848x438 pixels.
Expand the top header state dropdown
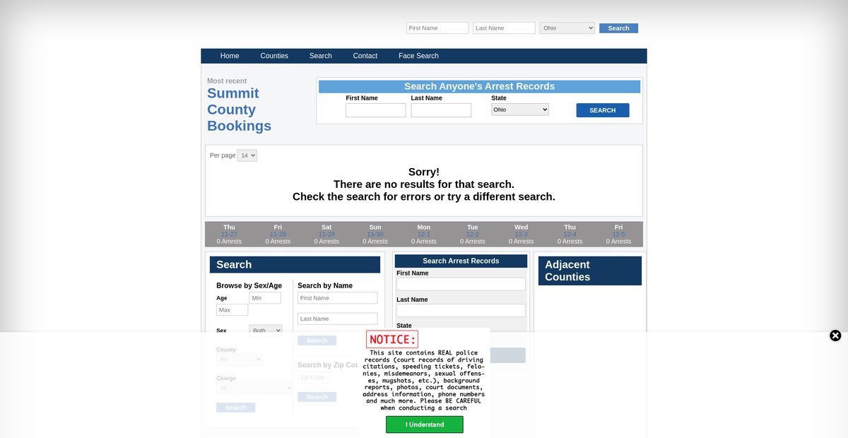click(567, 28)
